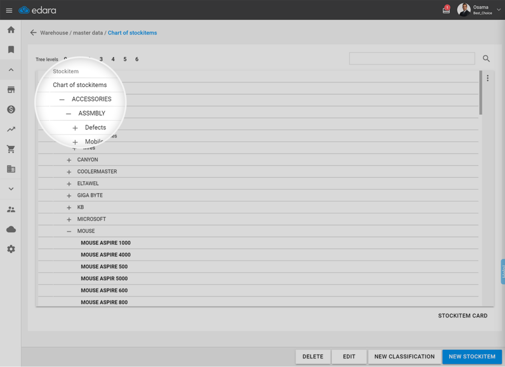
Task: Set tree levels to 6
Action: (137, 59)
